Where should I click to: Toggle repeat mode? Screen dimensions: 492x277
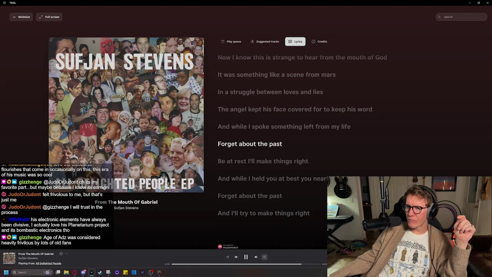tap(264, 257)
